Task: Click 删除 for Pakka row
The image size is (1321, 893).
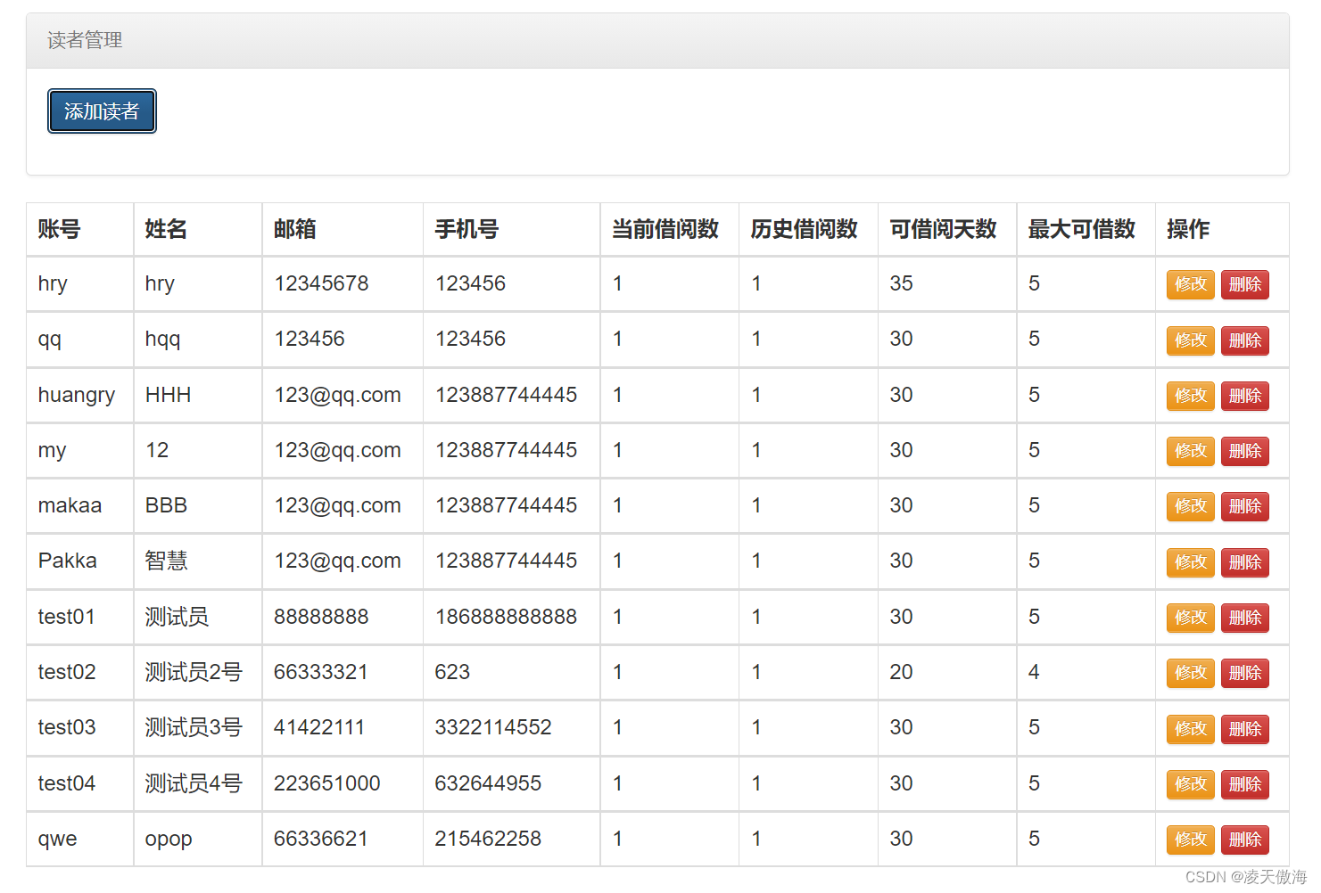Action: 1245,562
